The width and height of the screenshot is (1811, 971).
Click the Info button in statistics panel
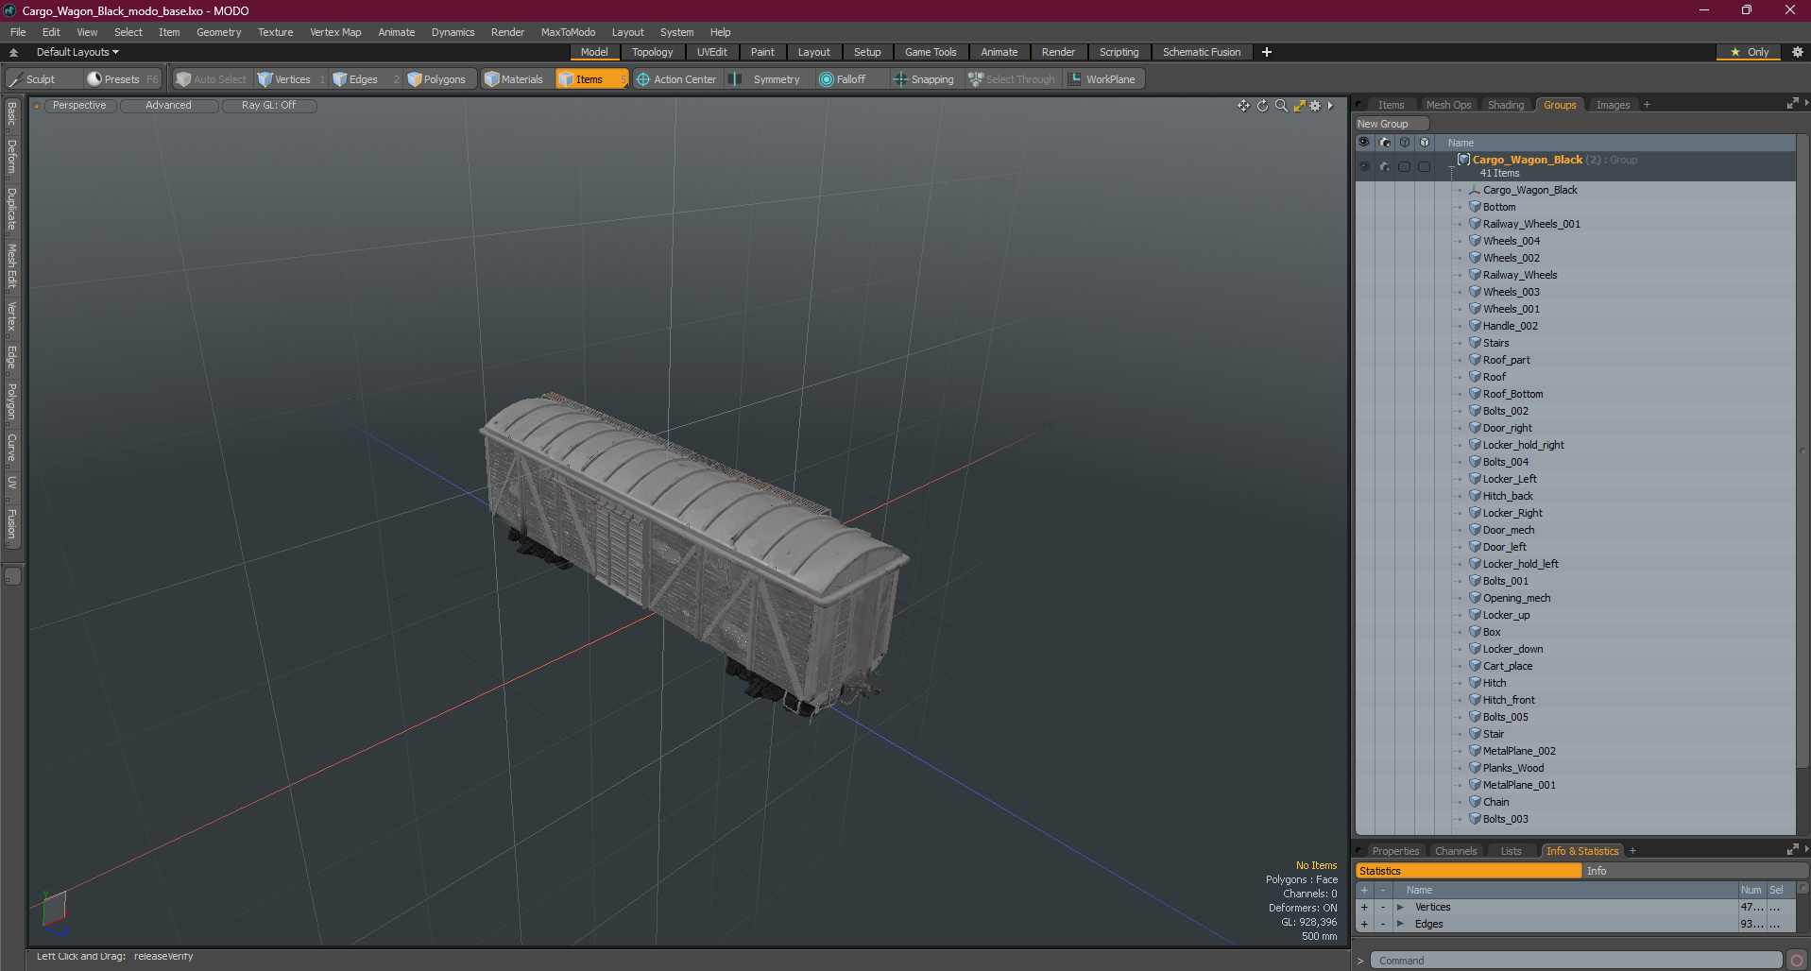point(1695,871)
